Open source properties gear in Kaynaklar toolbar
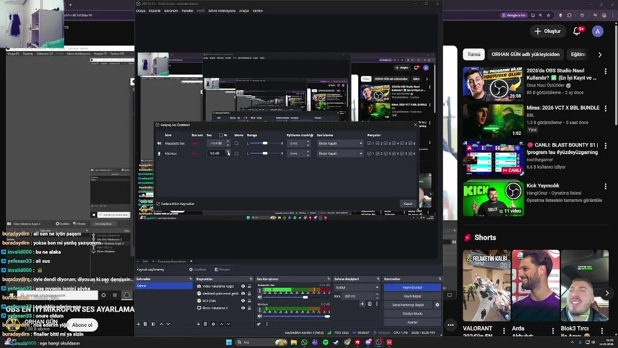Screen dimensions: 618x348 pyautogui.click(x=213, y=324)
